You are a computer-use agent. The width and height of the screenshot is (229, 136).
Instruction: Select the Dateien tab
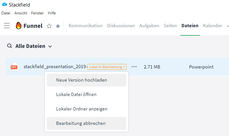190,26
